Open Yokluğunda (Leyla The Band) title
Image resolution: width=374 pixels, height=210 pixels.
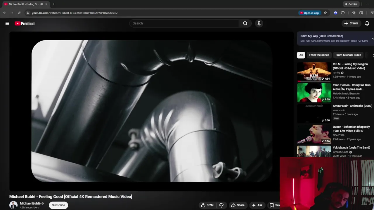click(352, 148)
